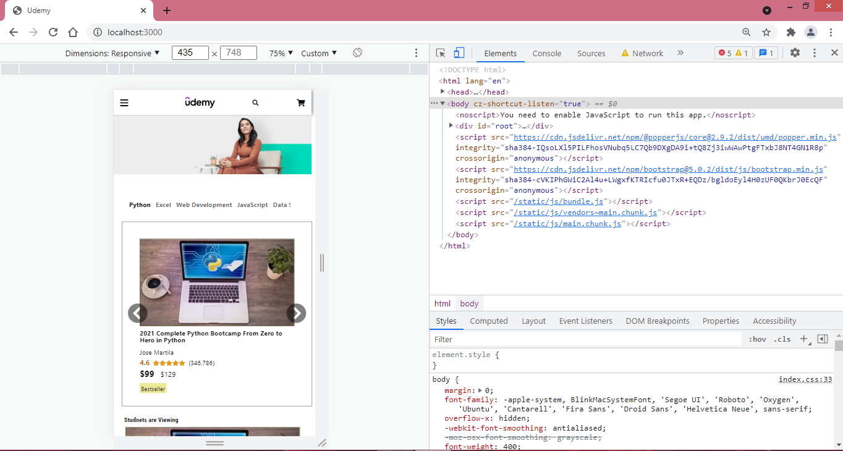Open the Udemy search icon
The width and height of the screenshot is (843, 451).
pyautogui.click(x=255, y=103)
